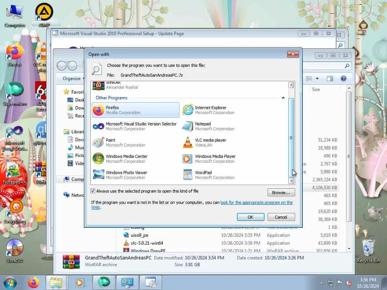Click the 4,106,030 KB size cell
387x290 pixels.
(324, 187)
